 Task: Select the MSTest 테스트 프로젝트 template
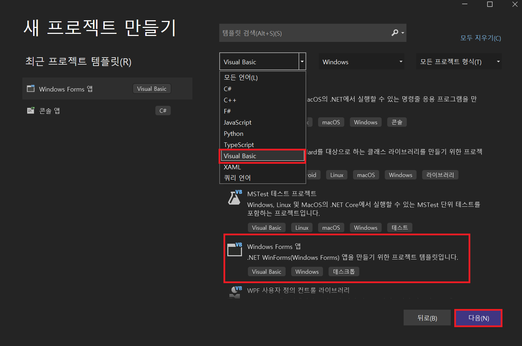click(281, 193)
